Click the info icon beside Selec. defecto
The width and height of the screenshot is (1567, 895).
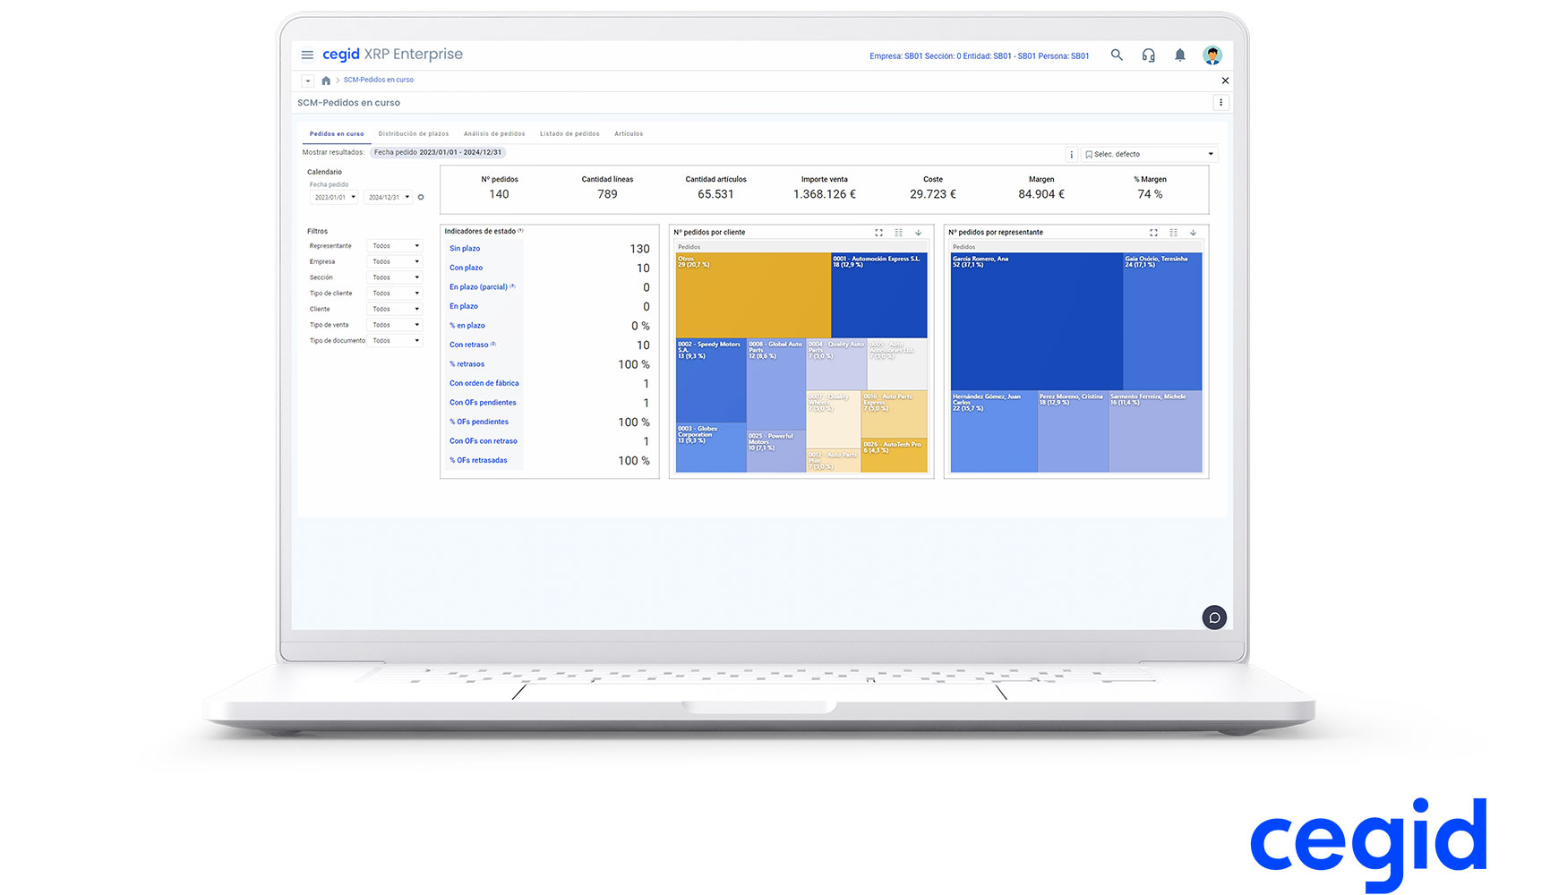[1072, 154]
